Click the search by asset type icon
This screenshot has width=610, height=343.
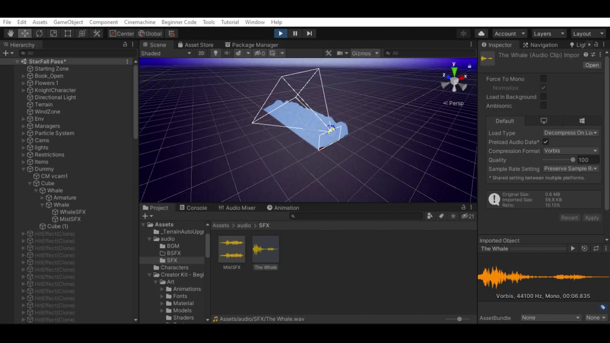(x=430, y=216)
